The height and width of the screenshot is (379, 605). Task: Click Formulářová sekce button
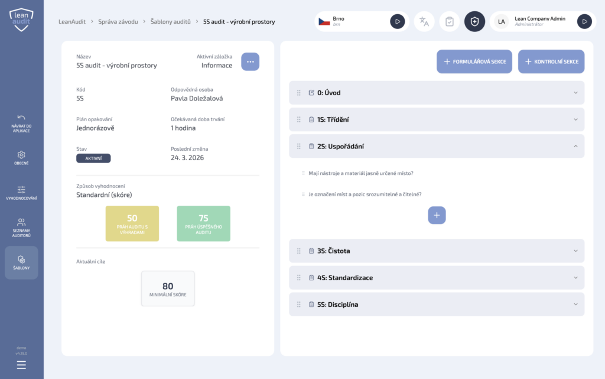point(474,61)
